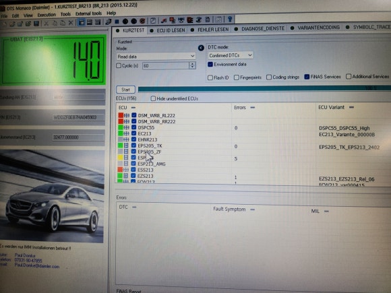Open the Tools menu
Screen dimensions: 391x293
[65, 14]
